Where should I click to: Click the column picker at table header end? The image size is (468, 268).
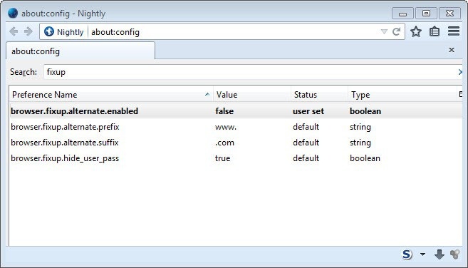coord(460,95)
